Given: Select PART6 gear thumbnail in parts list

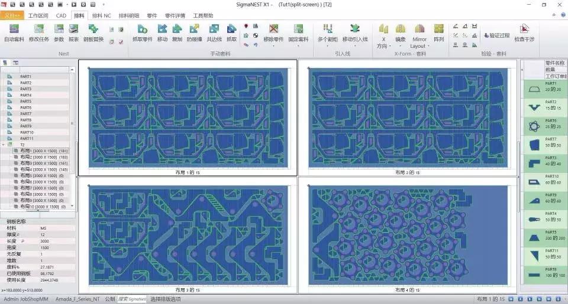Looking at the screenshot, I should (534, 126).
